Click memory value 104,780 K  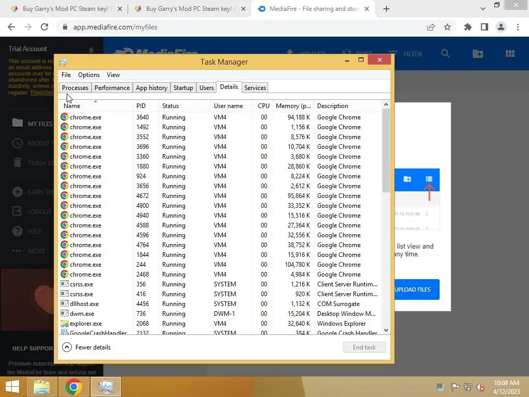pyautogui.click(x=297, y=264)
